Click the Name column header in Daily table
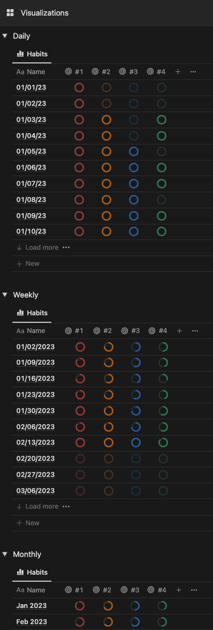The width and height of the screenshot is (213, 630). 31,72
